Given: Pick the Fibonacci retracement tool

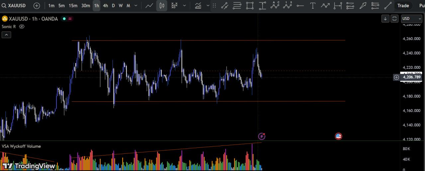Looking at the screenshot, I should pos(237,6).
